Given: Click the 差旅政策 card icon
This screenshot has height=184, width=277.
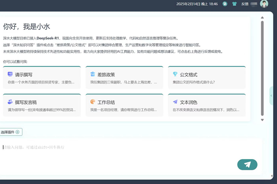Looking at the screenshot, I should [x=93, y=74].
